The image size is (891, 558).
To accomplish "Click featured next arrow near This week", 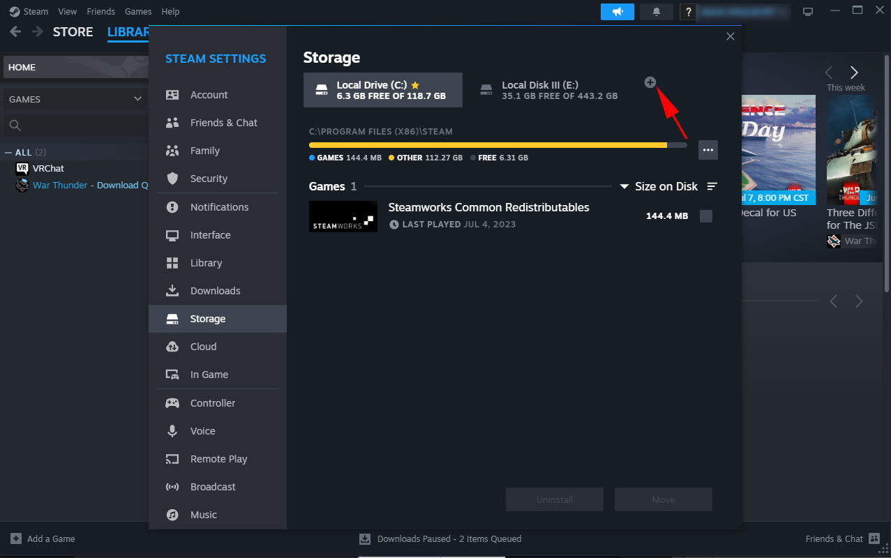I will coord(854,73).
